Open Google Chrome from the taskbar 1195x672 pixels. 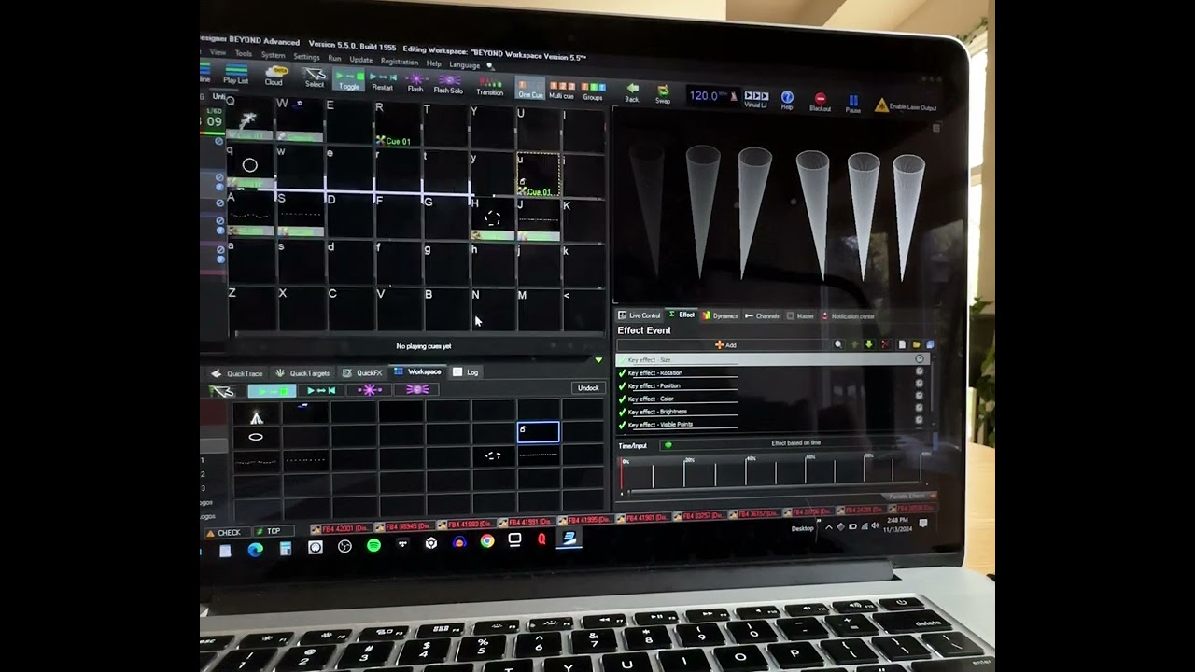click(487, 540)
